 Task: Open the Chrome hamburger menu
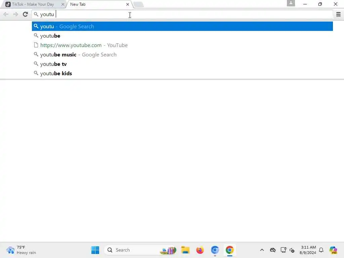(338, 14)
